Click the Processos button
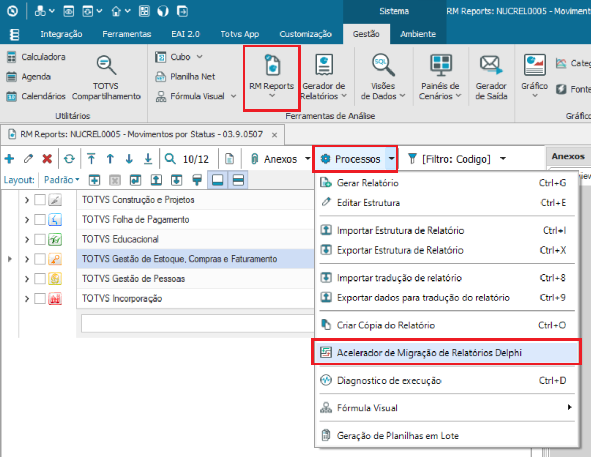591x462 pixels. point(350,159)
